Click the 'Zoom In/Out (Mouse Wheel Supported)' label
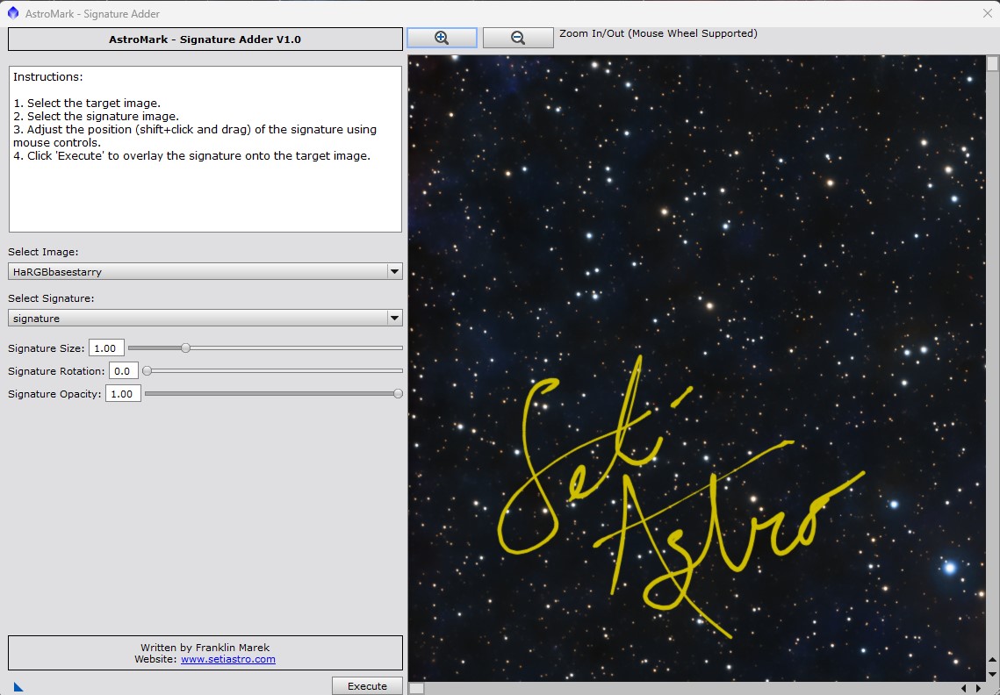Viewport: 1000px width, 695px height. (x=658, y=33)
